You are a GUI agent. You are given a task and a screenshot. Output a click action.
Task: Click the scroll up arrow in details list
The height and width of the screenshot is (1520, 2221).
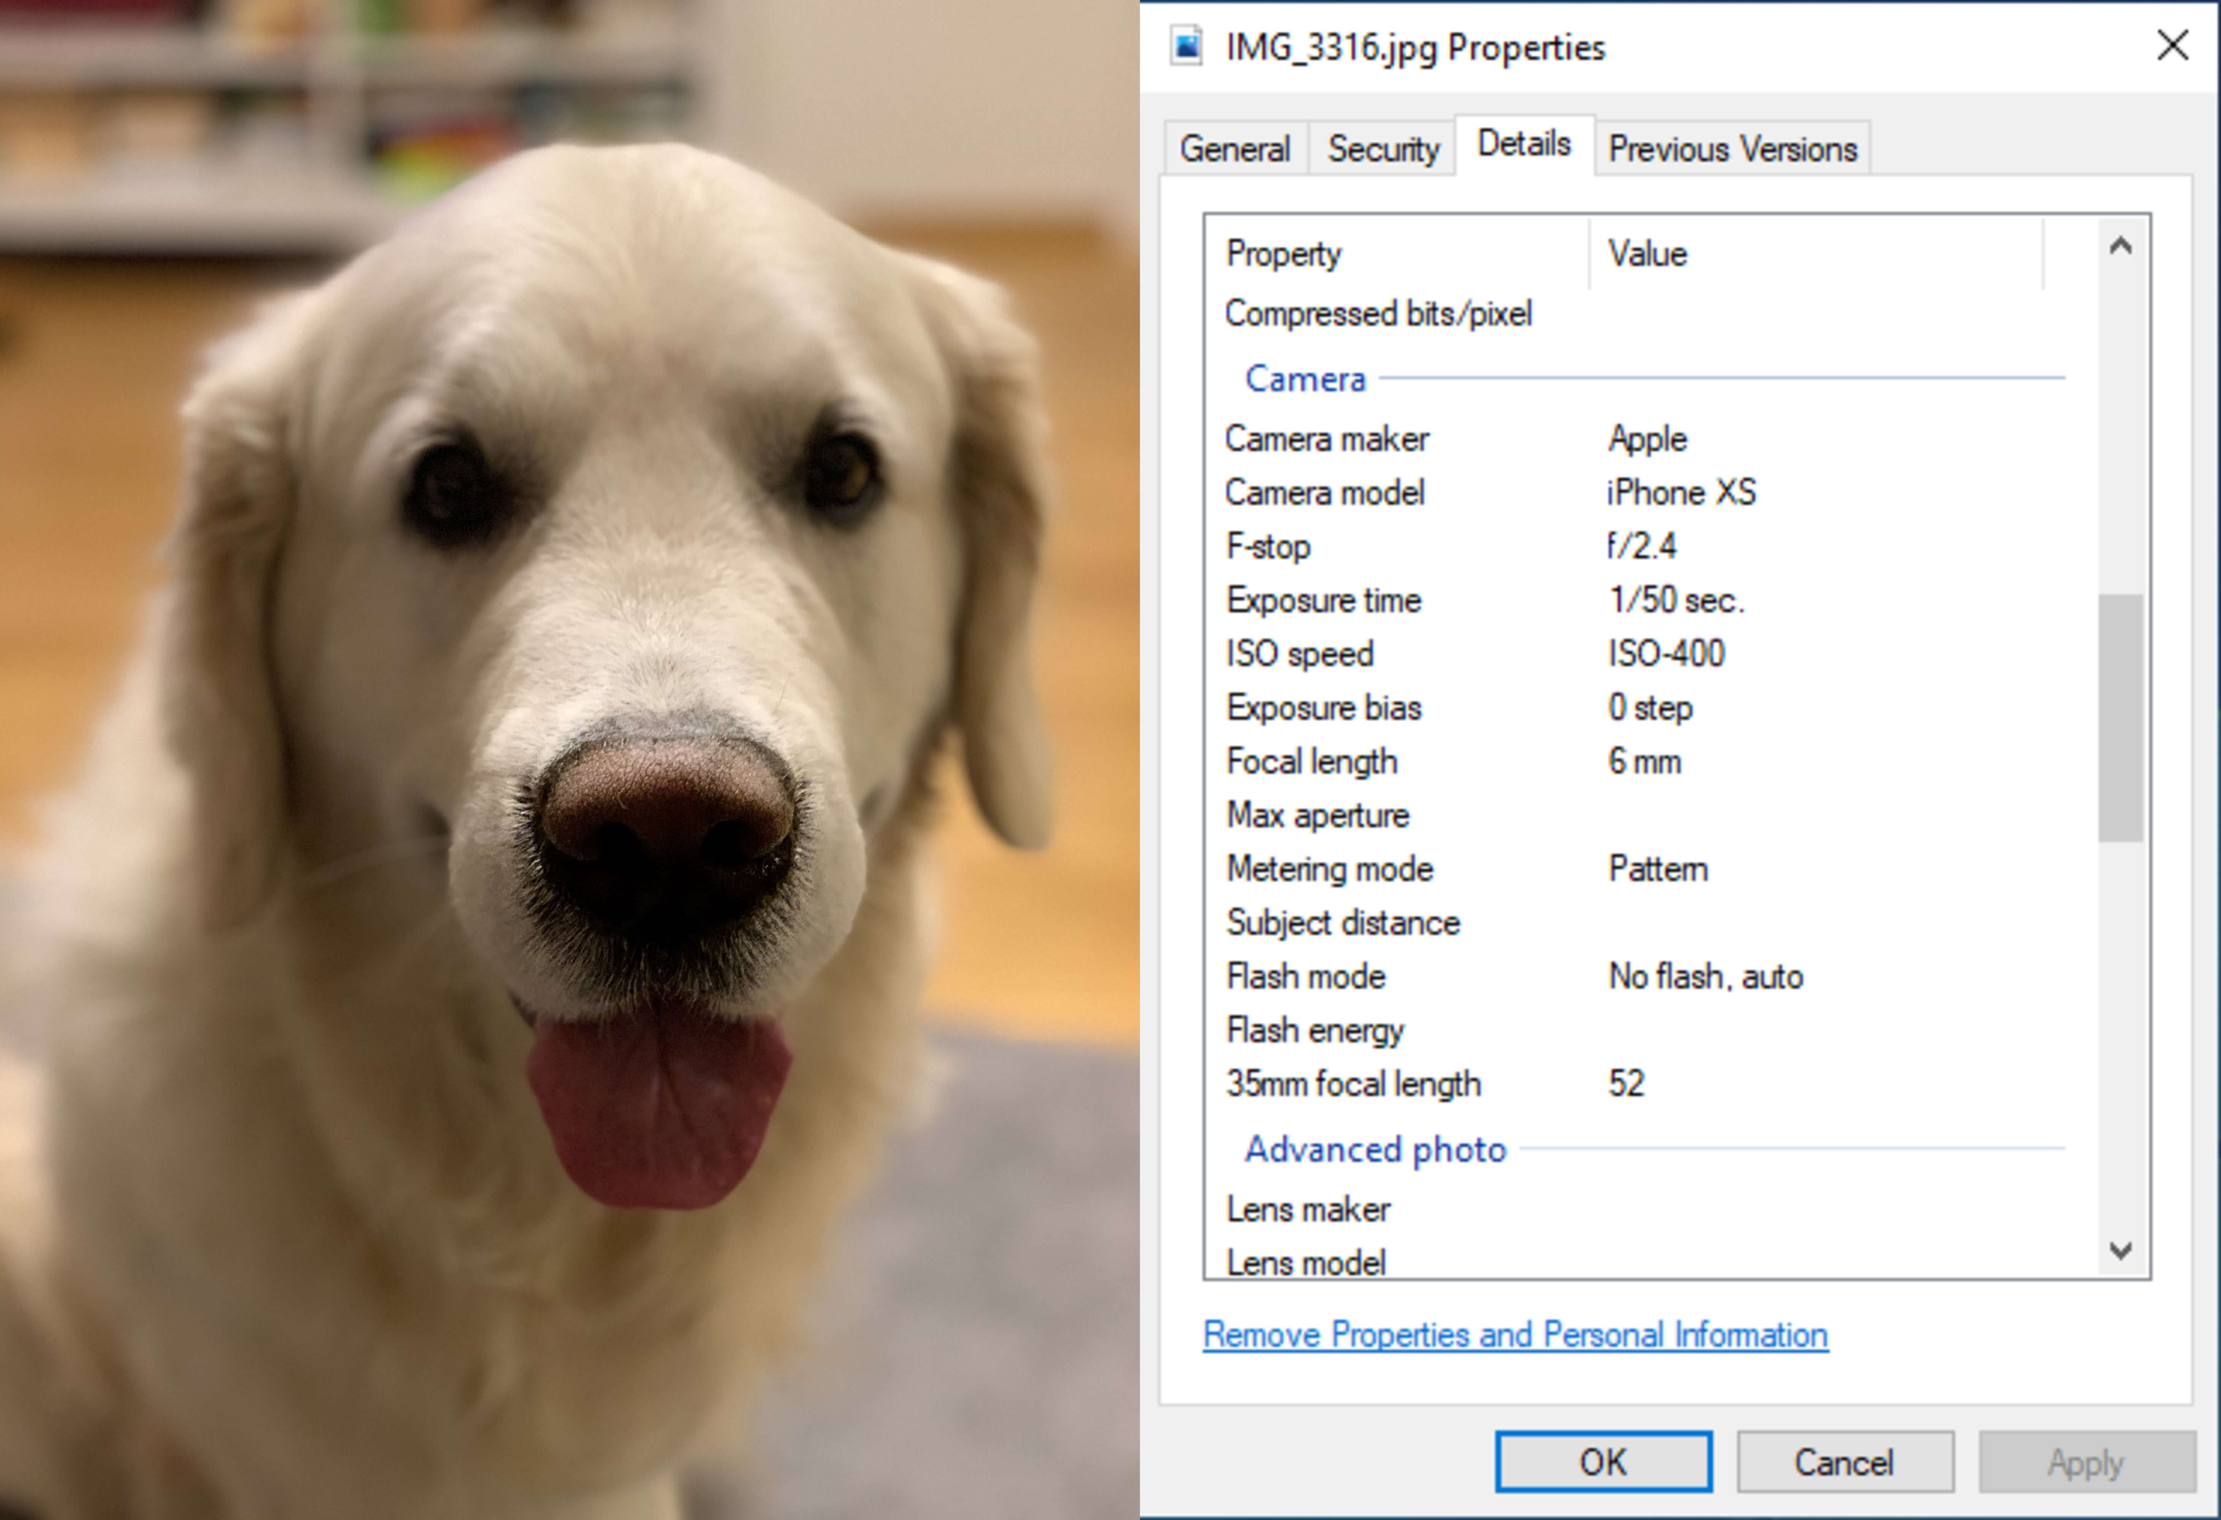click(x=2121, y=247)
